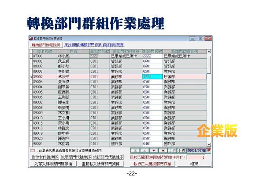Sort by 依新部門代號排序 button

[x=108, y=157]
